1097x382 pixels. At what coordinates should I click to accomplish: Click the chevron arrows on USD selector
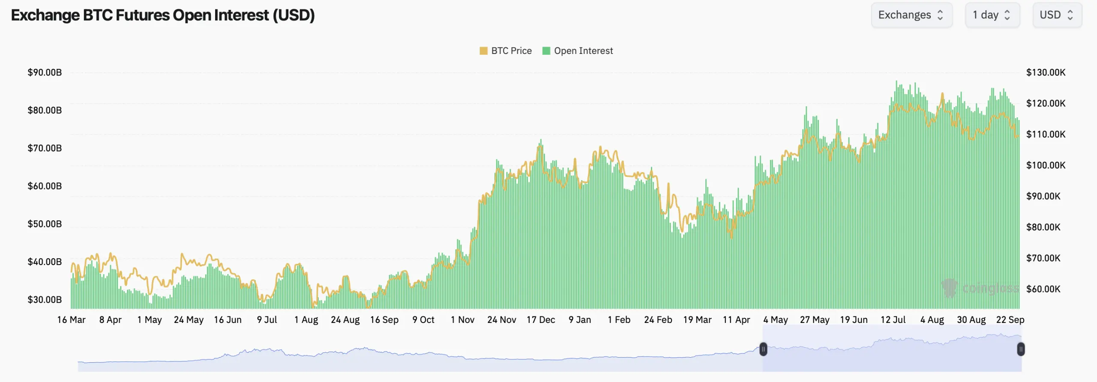pos(1070,15)
